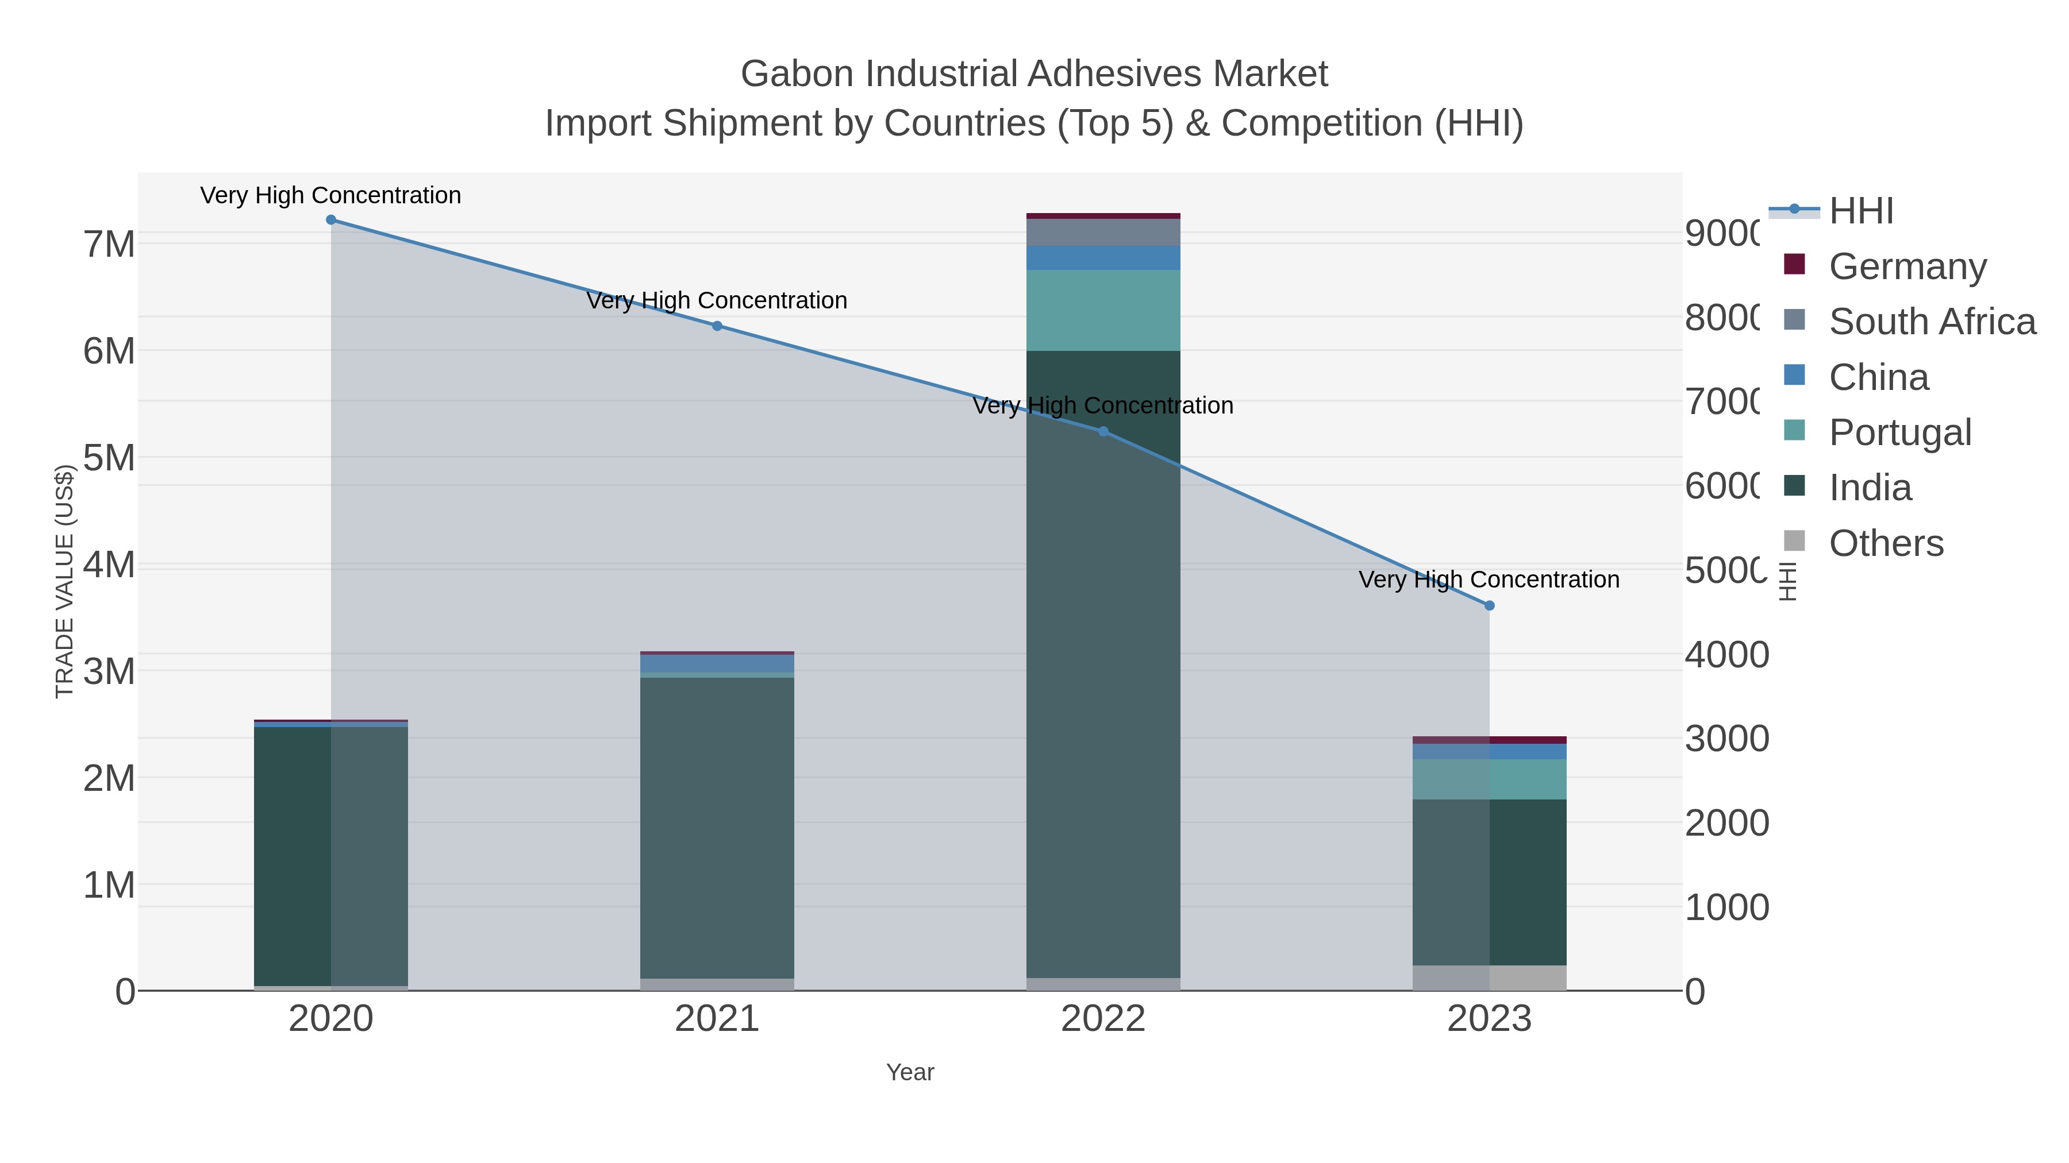
Task: Click the 1M tick on trade value axis
Action: point(109,885)
